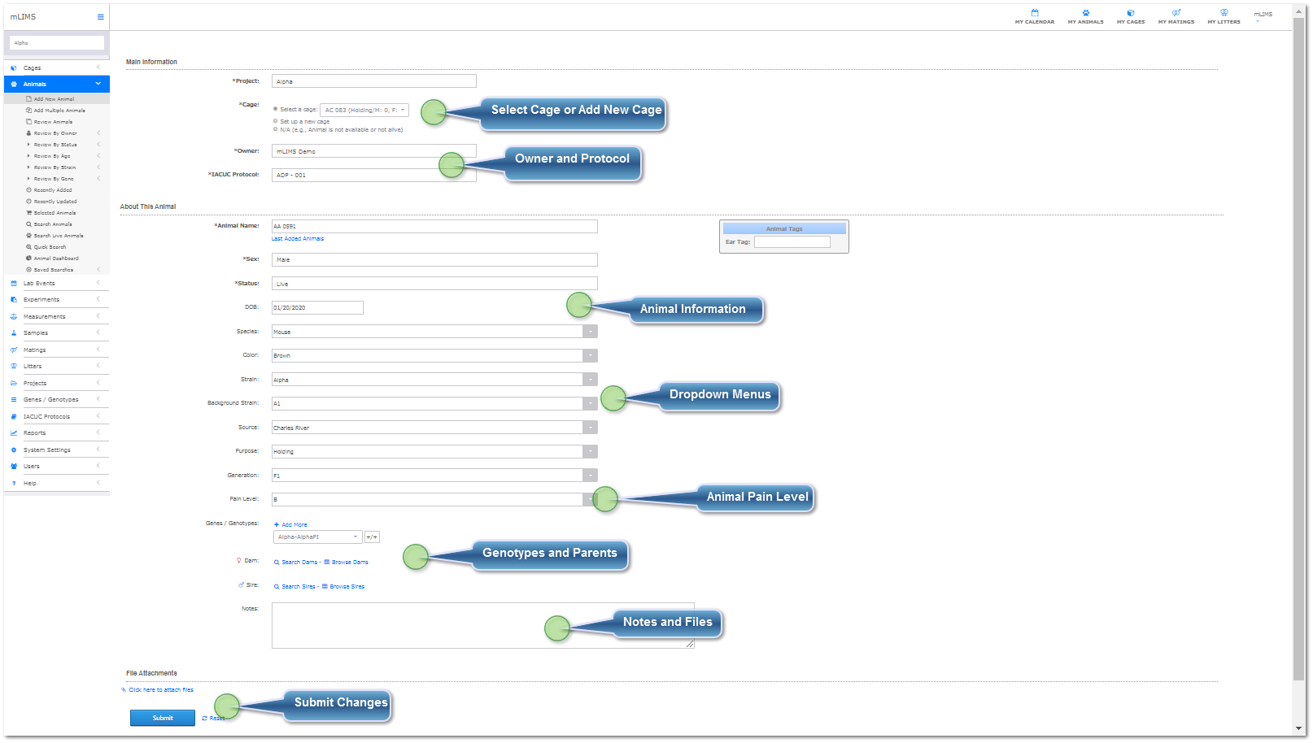Click the Add More genotype plus
This screenshot has height=743, width=1313.
coord(290,525)
